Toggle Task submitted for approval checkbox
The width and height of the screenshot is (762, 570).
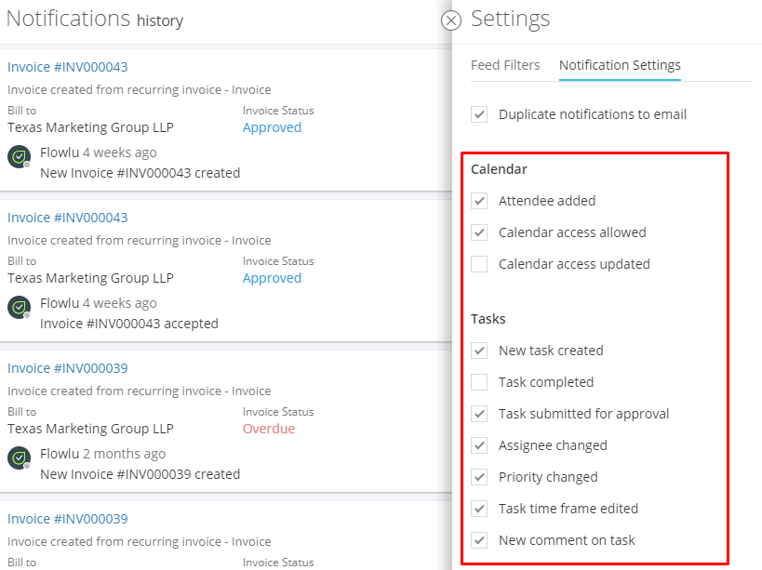(x=479, y=414)
